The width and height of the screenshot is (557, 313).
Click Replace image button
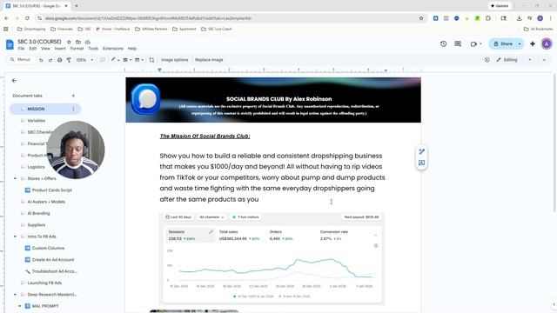(x=209, y=60)
